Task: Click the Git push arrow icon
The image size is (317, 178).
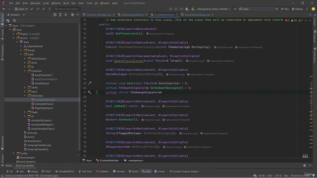Action: coord(38,9)
